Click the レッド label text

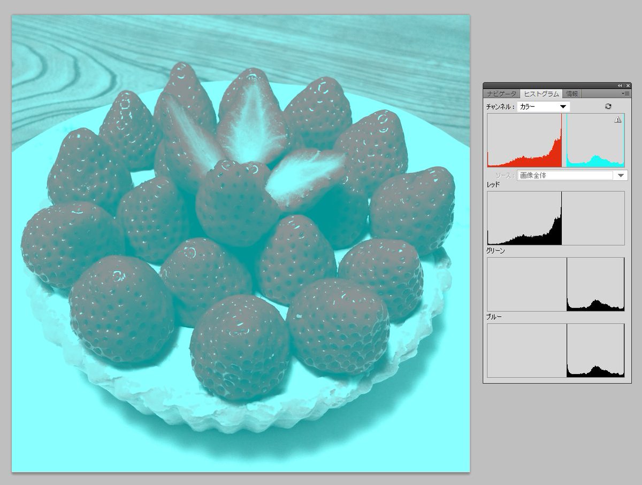[493, 185]
